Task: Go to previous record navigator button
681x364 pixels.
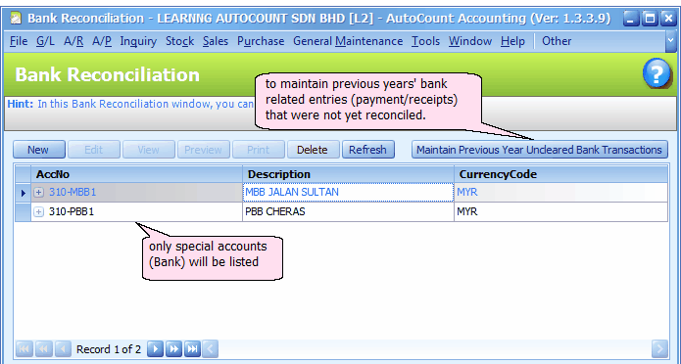Action: 63,348
